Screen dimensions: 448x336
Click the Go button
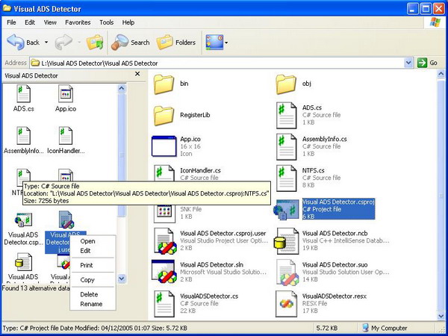tap(427, 63)
